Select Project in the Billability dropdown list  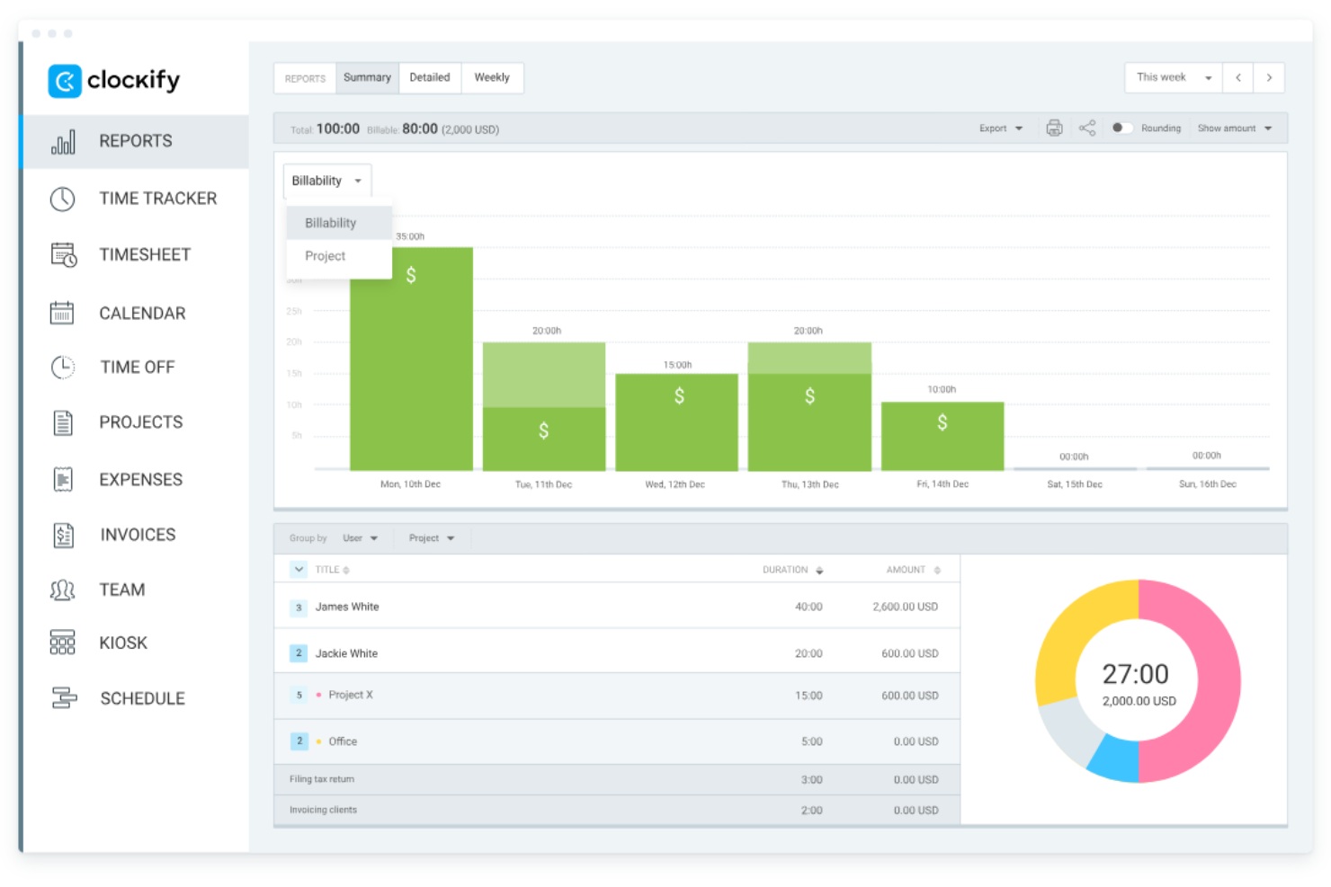pyautogui.click(x=325, y=256)
